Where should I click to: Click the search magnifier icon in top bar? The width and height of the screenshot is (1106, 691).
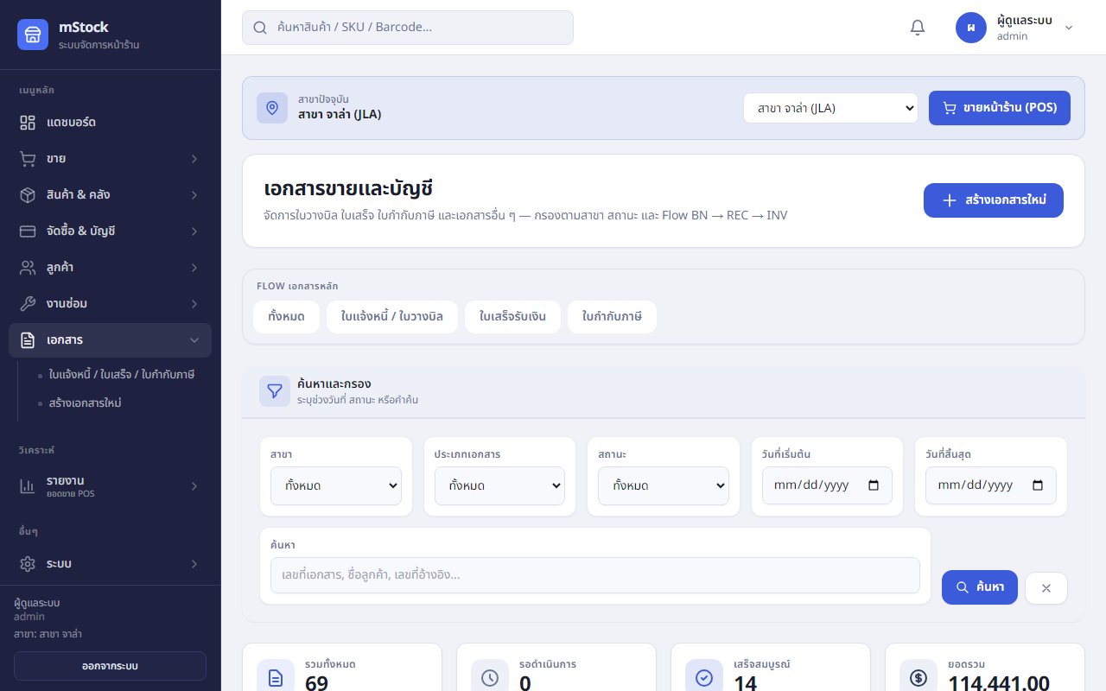tap(260, 28)
